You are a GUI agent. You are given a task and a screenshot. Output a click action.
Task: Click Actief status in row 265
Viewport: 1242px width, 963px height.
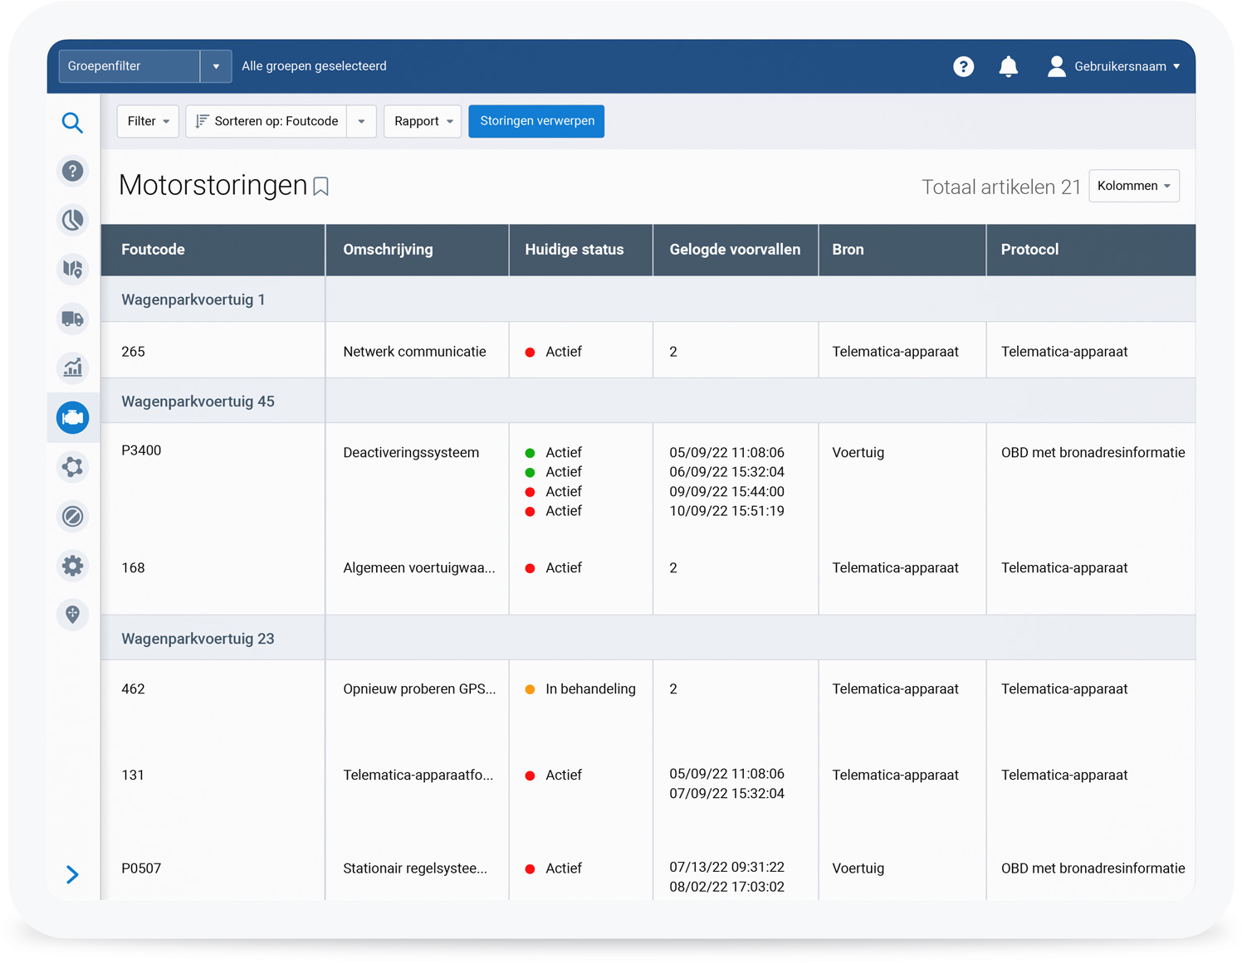click(x=564, y=352)
